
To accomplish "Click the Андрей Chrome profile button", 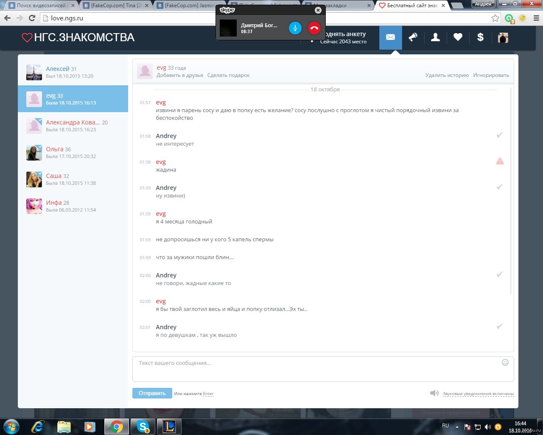I will pyautogui.click(x=483, y=4).
